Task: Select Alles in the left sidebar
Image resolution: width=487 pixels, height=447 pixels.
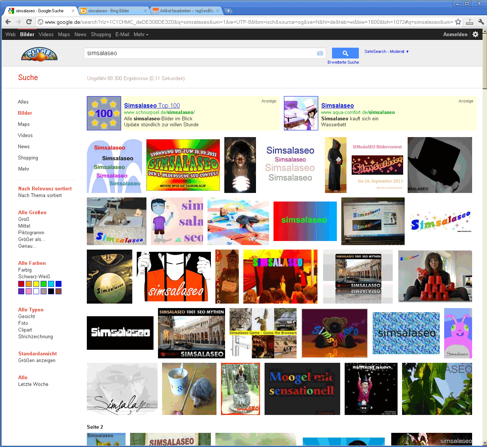Action: (23, 102)
